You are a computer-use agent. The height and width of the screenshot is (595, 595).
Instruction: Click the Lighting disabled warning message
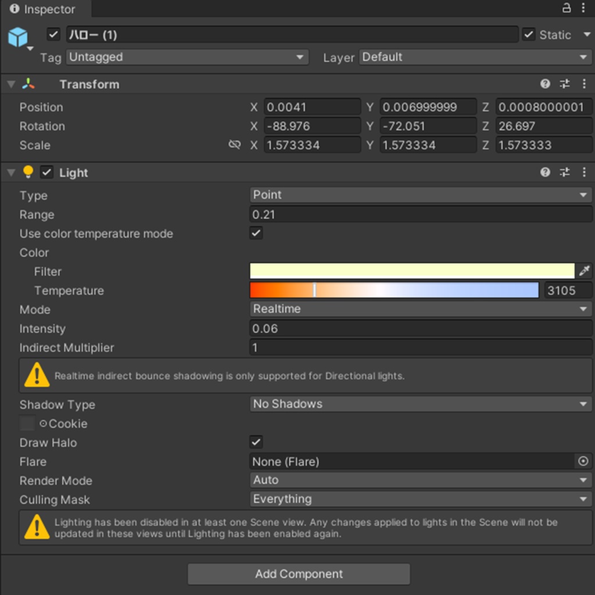pyautogui.click(x=306, y=528)
